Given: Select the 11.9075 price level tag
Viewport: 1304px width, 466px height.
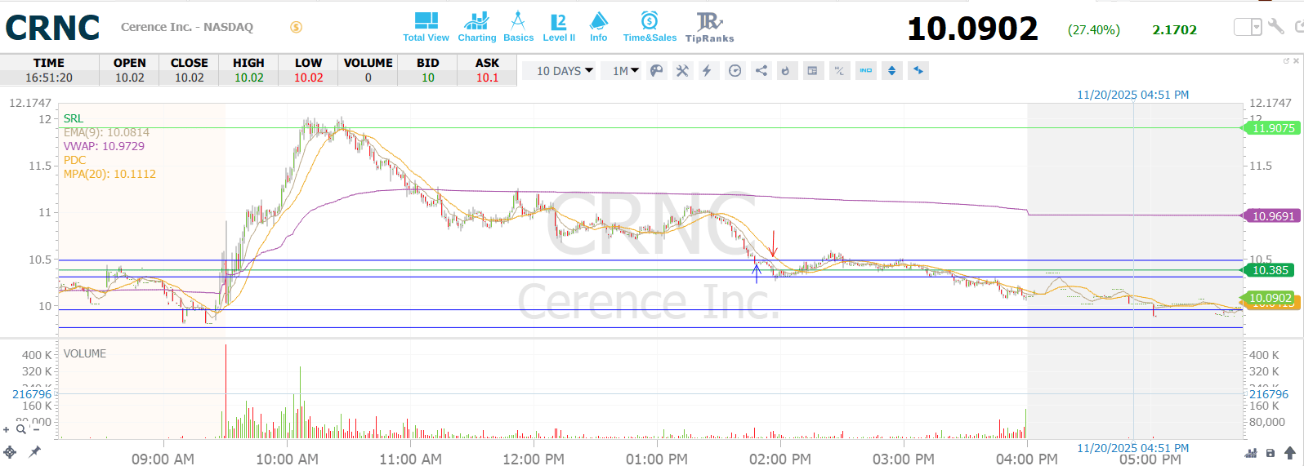Looking at the screenshot, I should click(1271, 128).
